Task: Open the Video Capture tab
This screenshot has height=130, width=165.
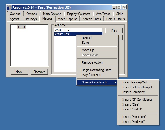Action: pyautogui.click(x=67, y=19)
